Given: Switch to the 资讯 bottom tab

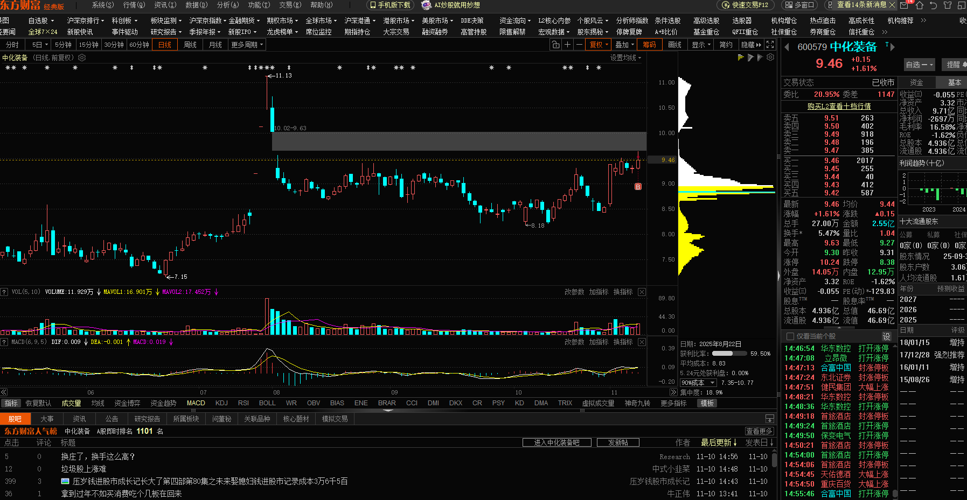Looking at the screenshot, I should click(79, 419).
